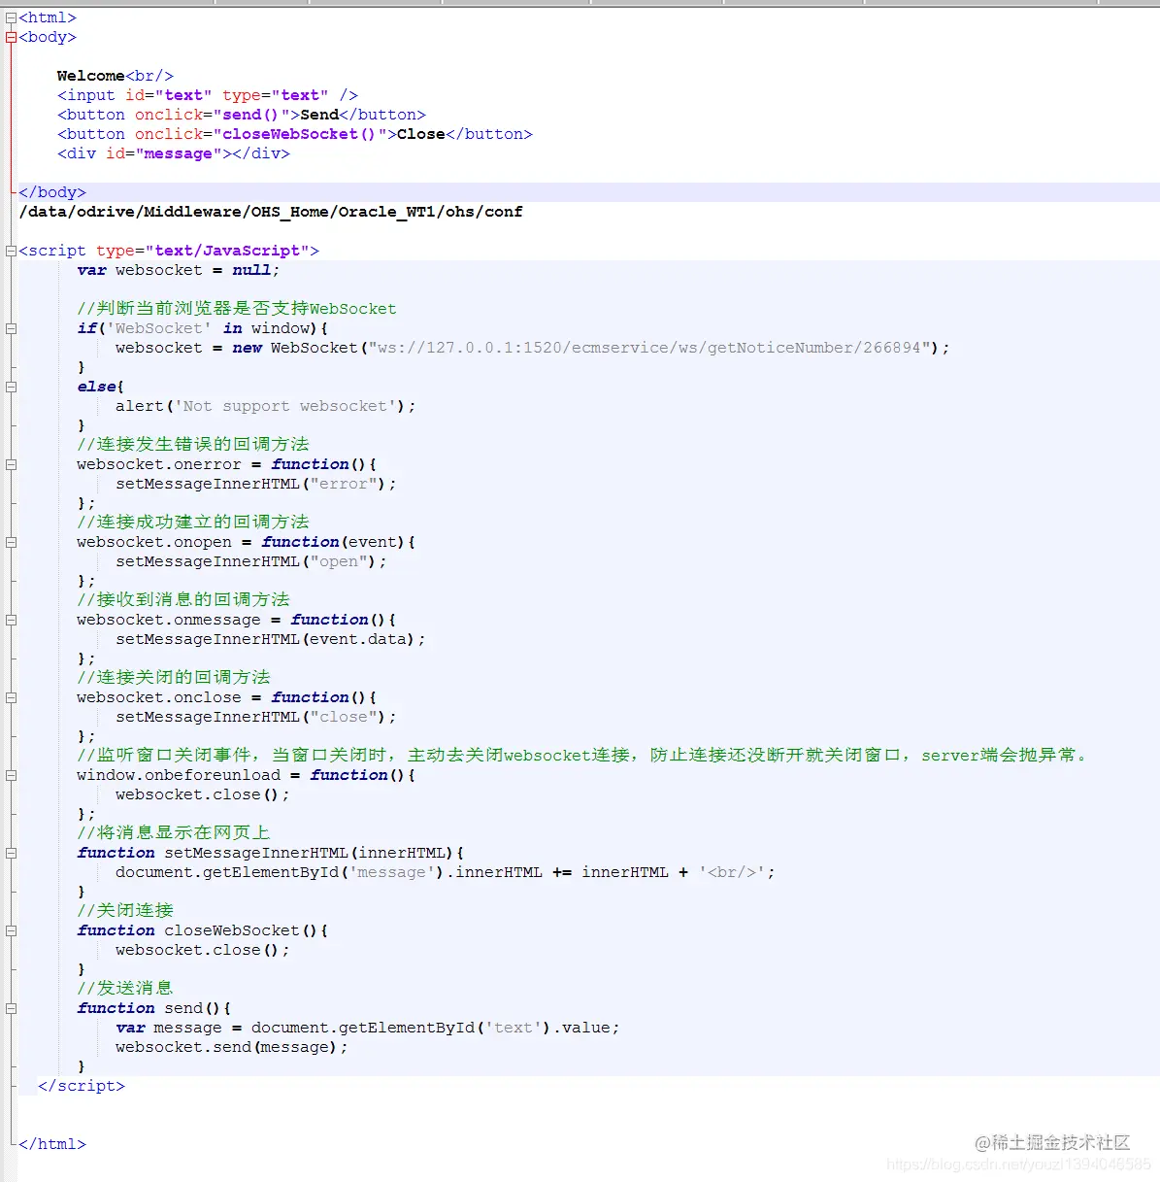1160x1182 pixels.
Task: Click websocket.close() inside closeWebSocket function
Action: [x=203, y=950]
